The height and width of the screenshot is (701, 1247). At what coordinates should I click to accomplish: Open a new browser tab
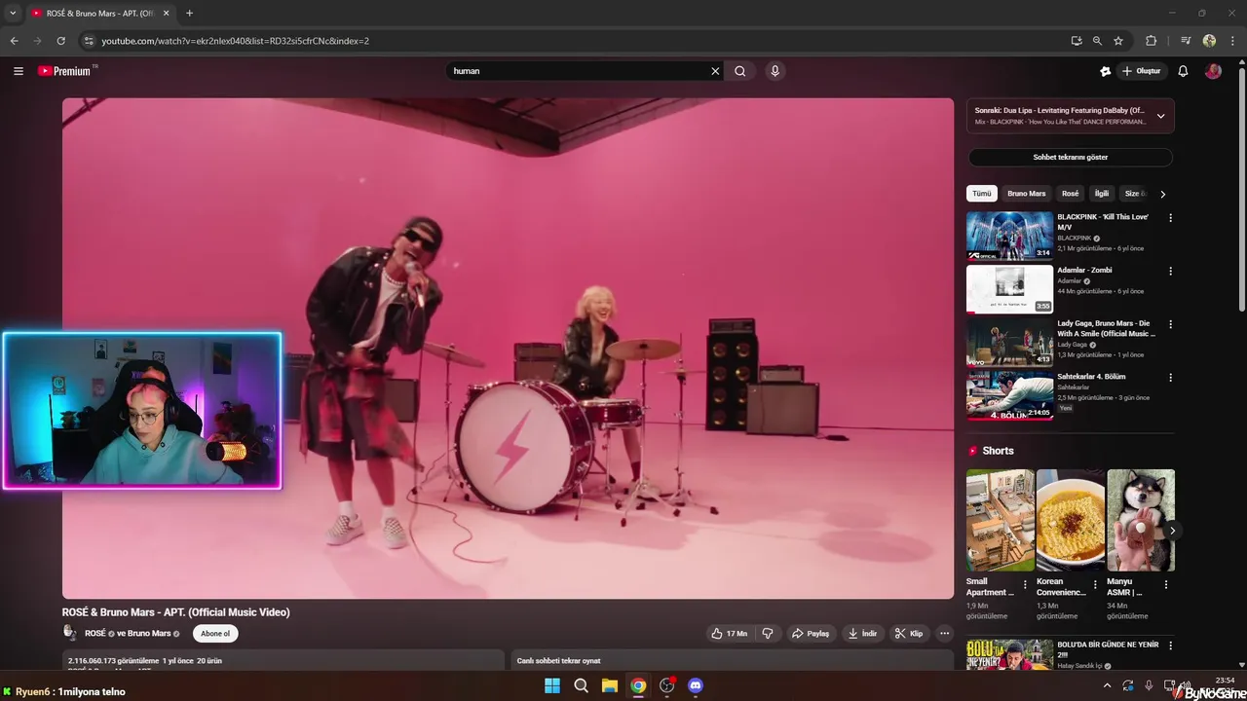[189, 14]
